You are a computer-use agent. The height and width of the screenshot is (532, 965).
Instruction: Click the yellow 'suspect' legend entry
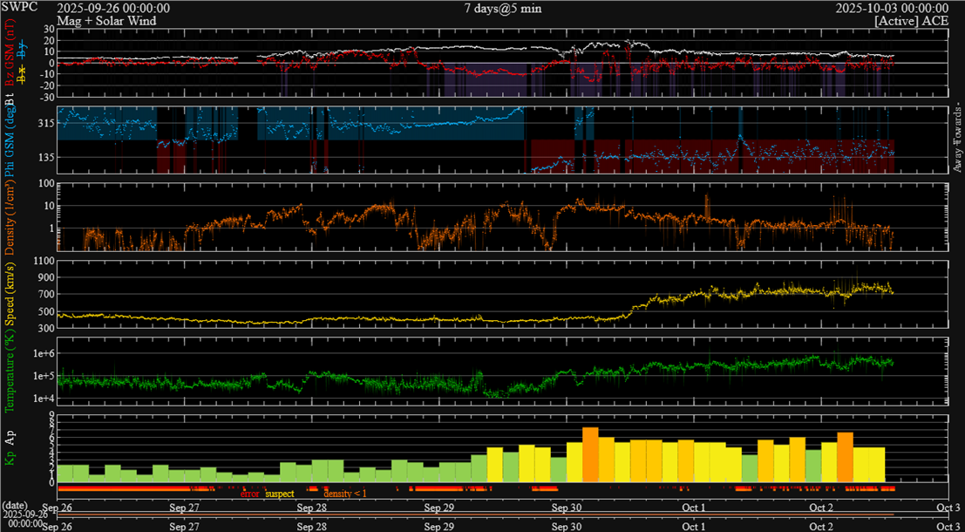(x=280, y=494)
